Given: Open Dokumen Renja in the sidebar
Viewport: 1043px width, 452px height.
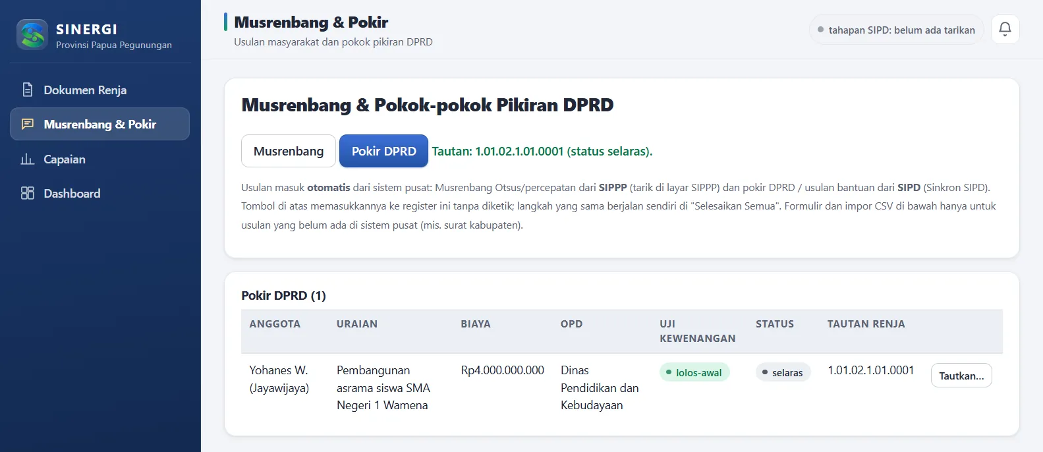Looking at the screenshot, I should pos(99,90).
